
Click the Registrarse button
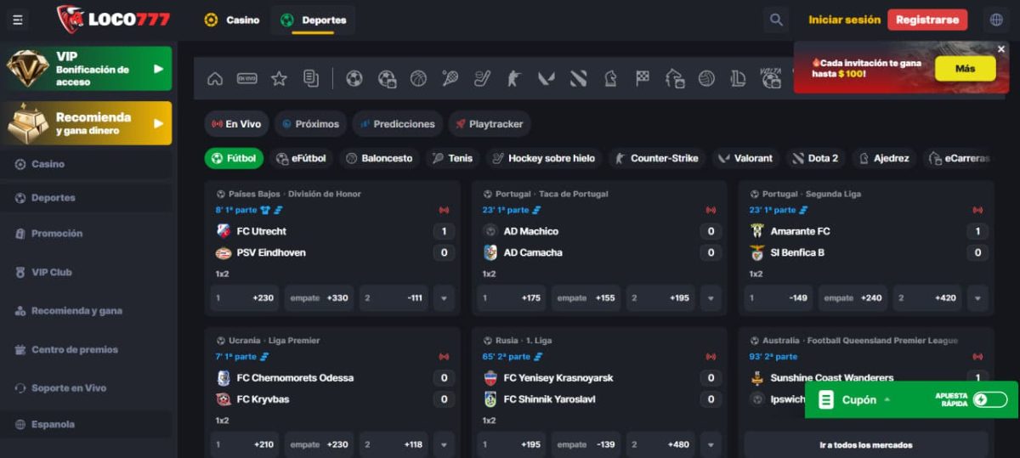[927, 20]
